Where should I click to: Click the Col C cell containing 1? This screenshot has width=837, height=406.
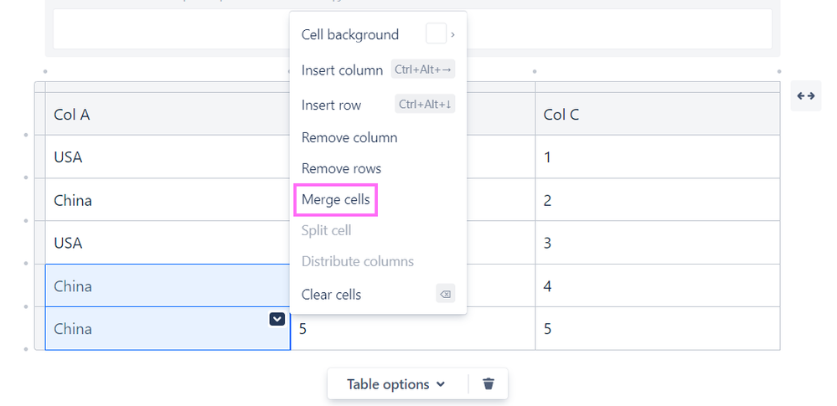pos(658,157)
